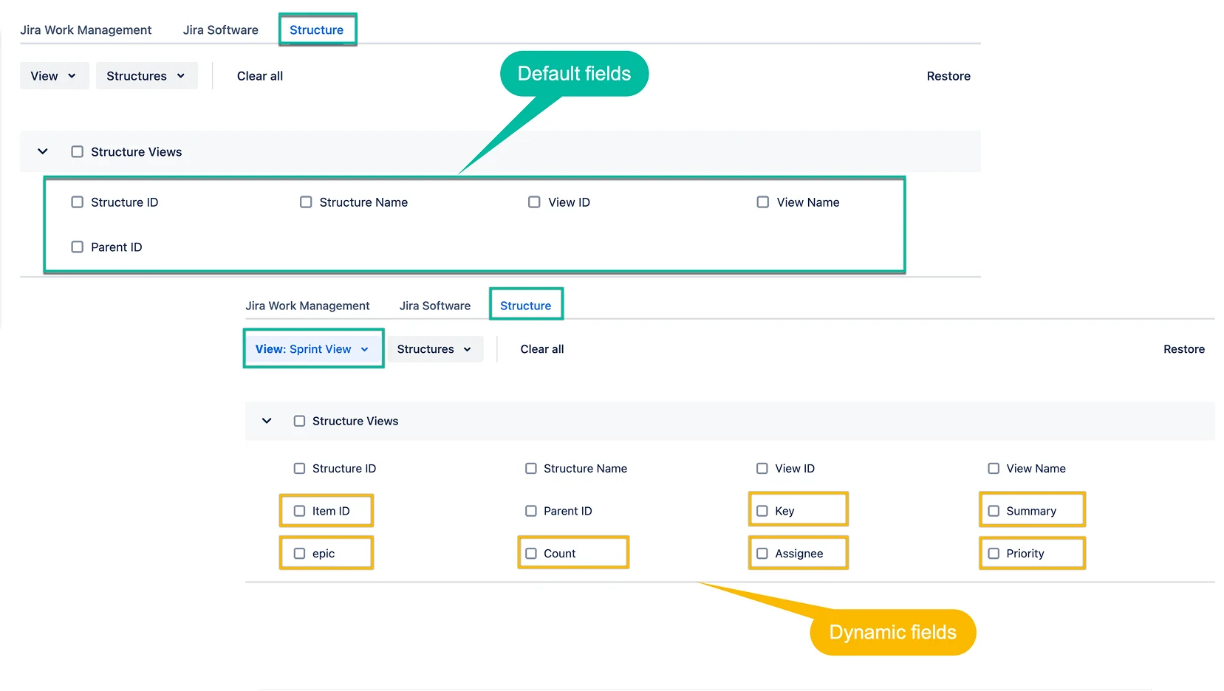Viewport: 1224px width, 691px height.
Task: Tick the Item ID checkbox
Action: pos(299,511)
